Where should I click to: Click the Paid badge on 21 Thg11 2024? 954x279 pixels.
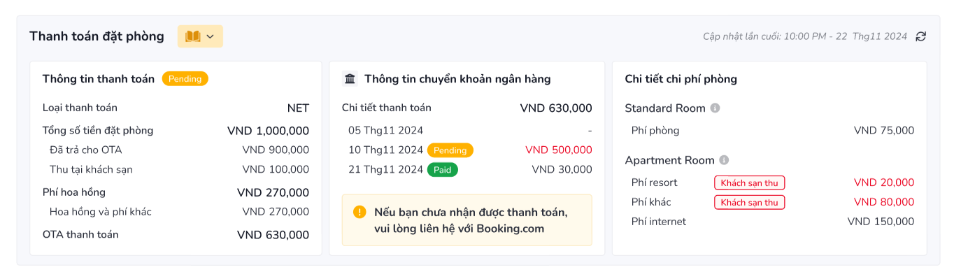pyautogui.click(x=443, y=170)
